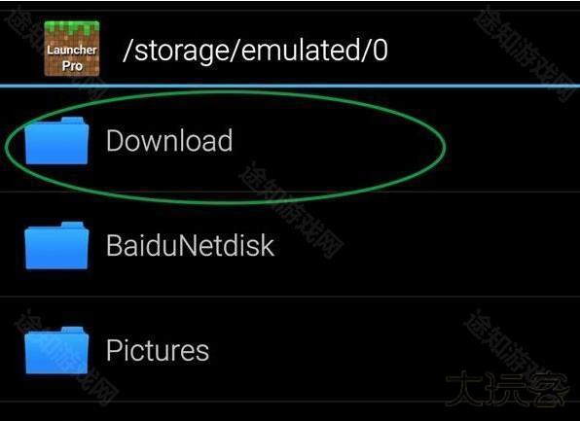Viewport: 580px width, 421px height.
Task: Tap empty space in the BaiduNetdisk row
Action: pos(425,245)
